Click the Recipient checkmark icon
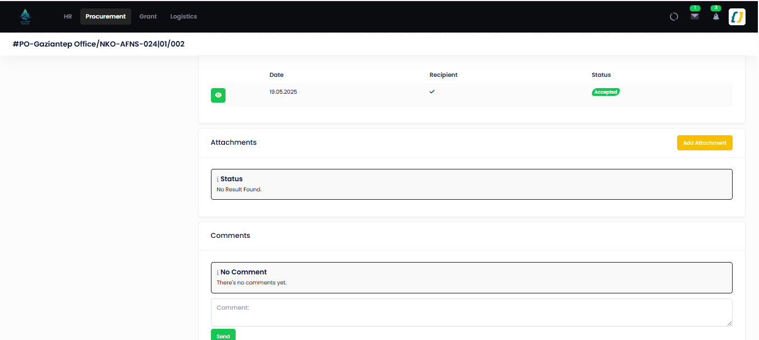759x340 pixels. [432, 91]
